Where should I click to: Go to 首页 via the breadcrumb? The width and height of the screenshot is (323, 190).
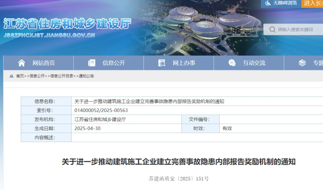tap(20, 76)
